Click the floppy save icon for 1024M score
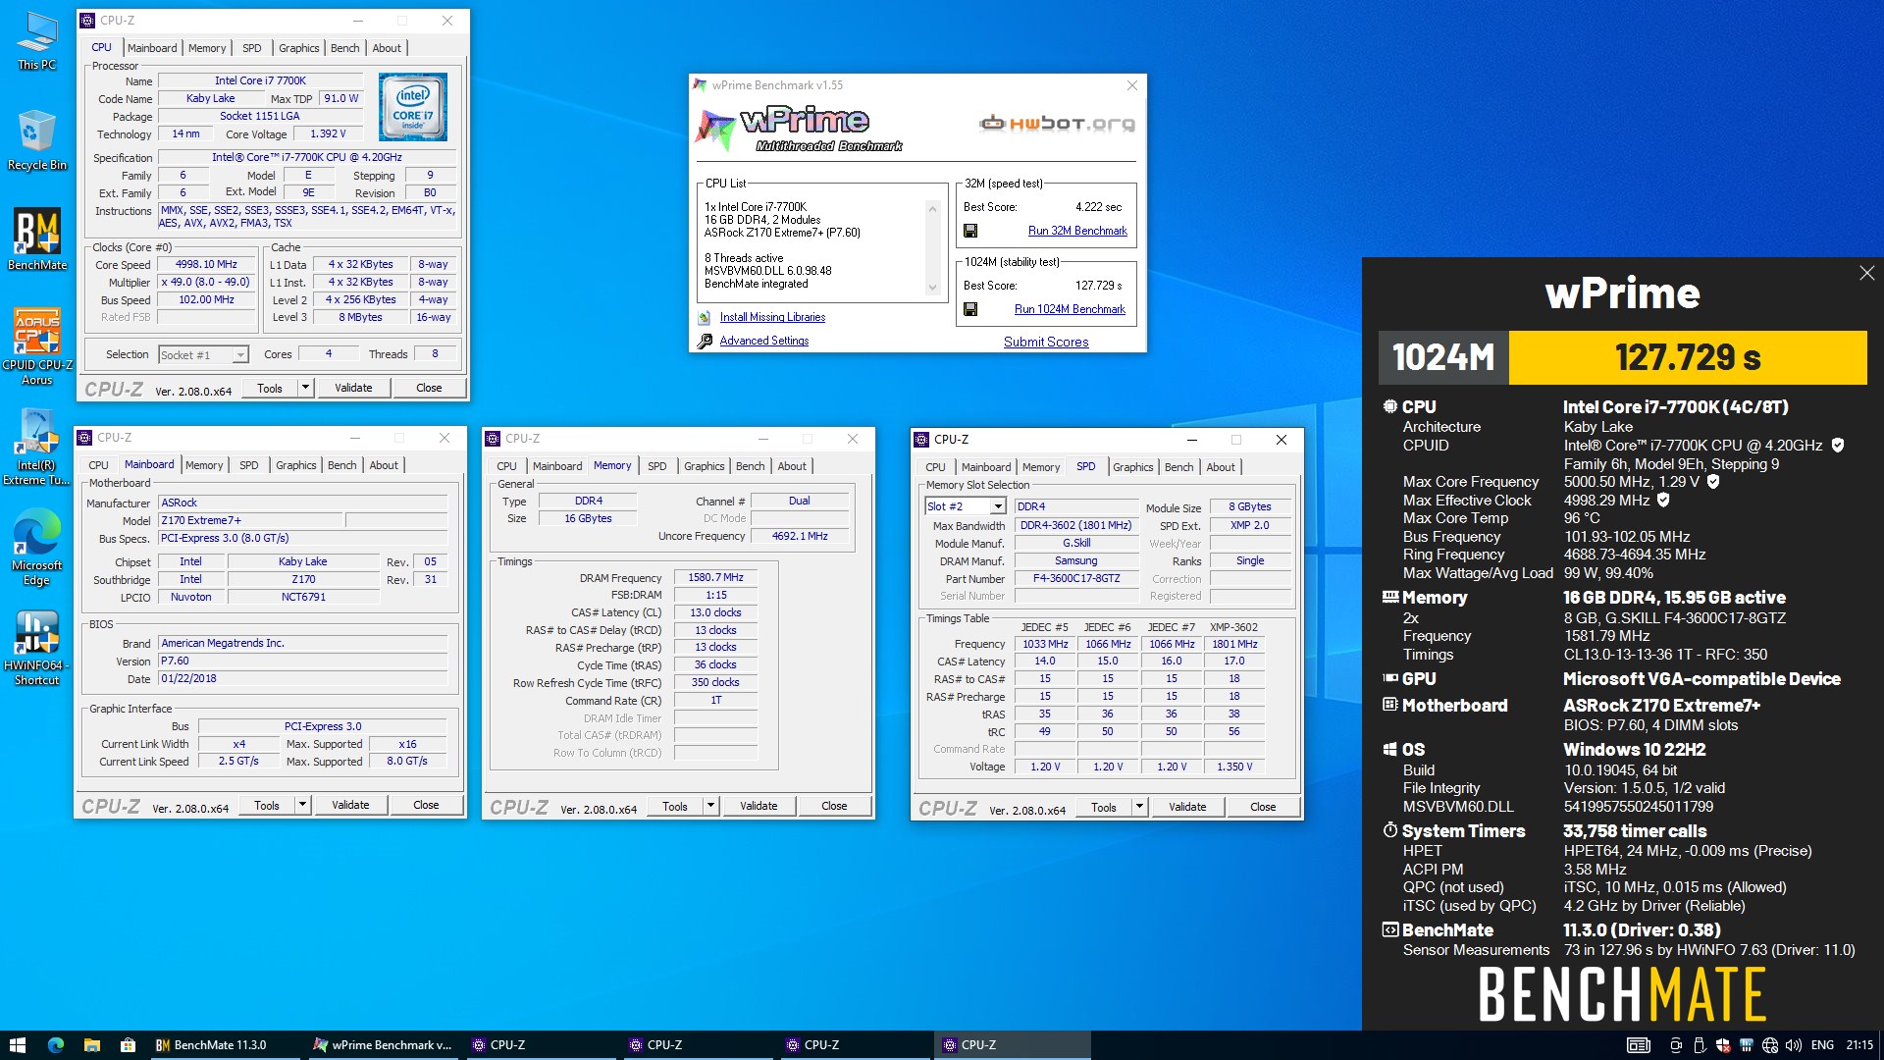1884x1060 pixels. (970, 309)
